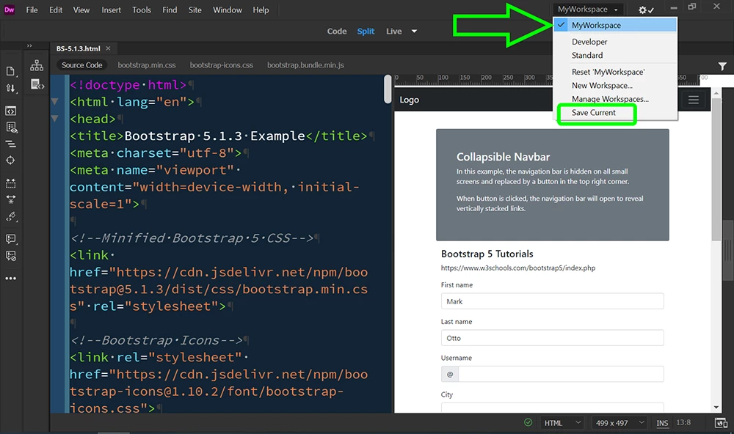The height and width of the screenshot is (434, 734).
Task: Open the Select Parent Tag icon
Action: 11,216
